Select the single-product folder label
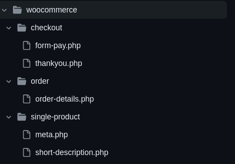Image resolution: width=235 pixels, height=164 pixels. pos(55,117)
